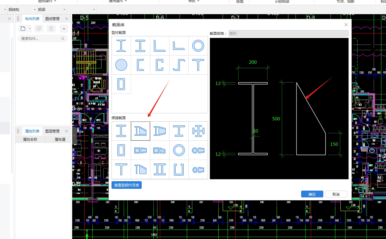Click the search magnifier icon

[63, 39]
